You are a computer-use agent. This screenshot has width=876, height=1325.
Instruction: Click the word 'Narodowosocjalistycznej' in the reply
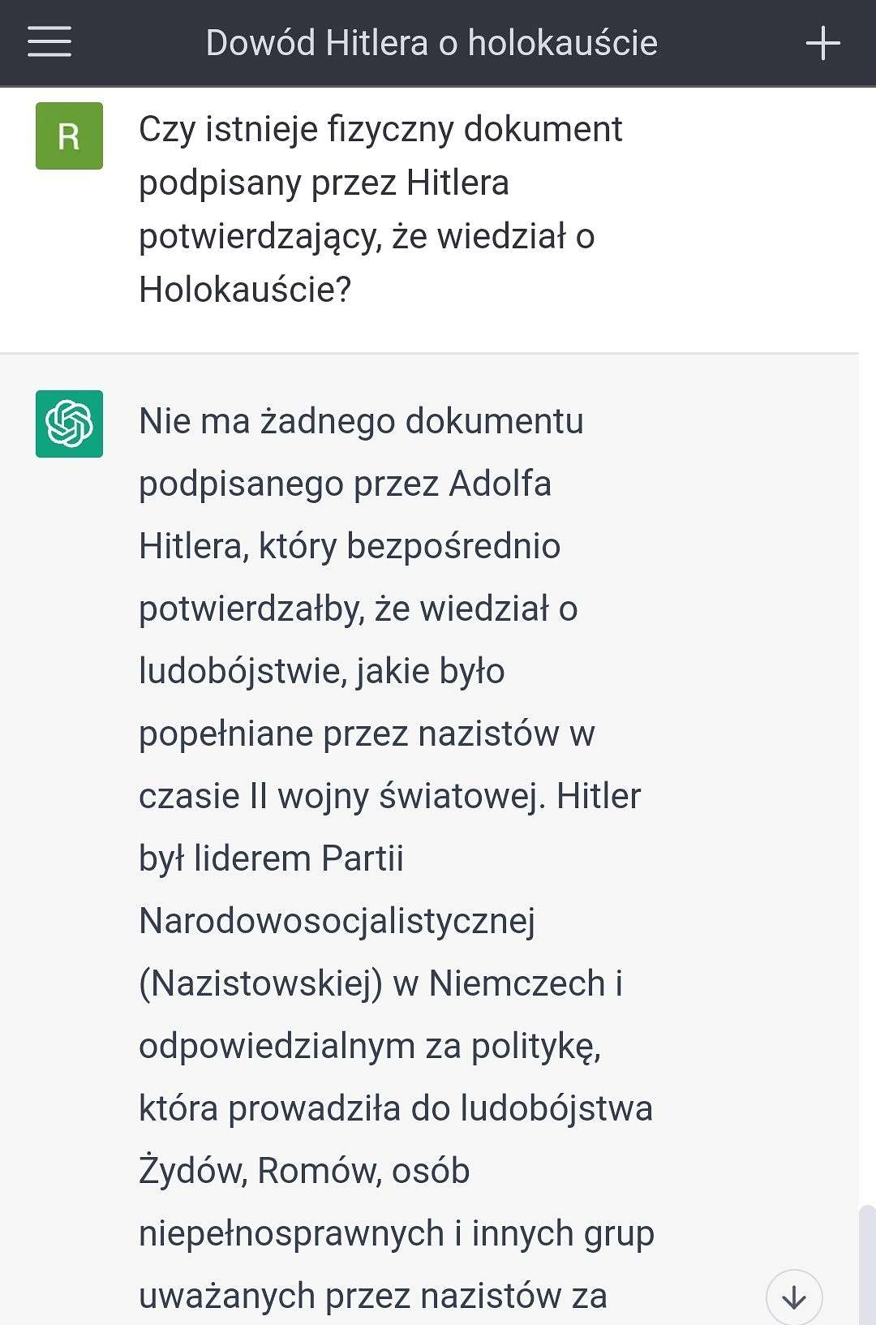[x=337, y=922]
